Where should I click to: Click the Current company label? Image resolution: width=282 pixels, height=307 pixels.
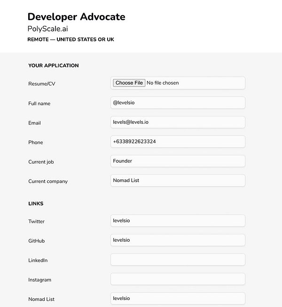48,181
